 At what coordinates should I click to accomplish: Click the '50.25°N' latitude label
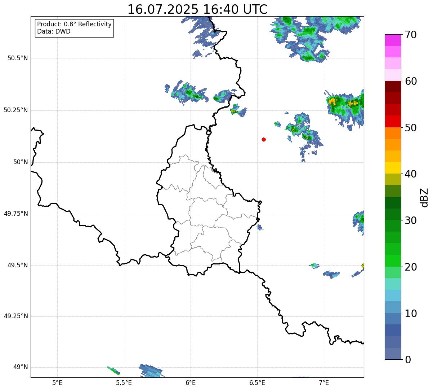[16, 110]
